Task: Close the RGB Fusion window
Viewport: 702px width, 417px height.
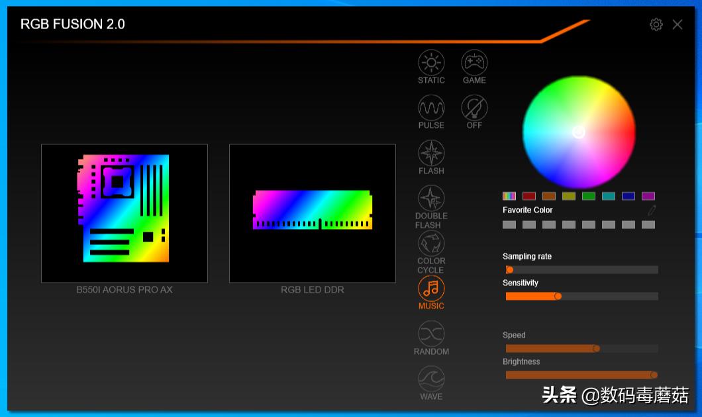Action: click(677, 24)
